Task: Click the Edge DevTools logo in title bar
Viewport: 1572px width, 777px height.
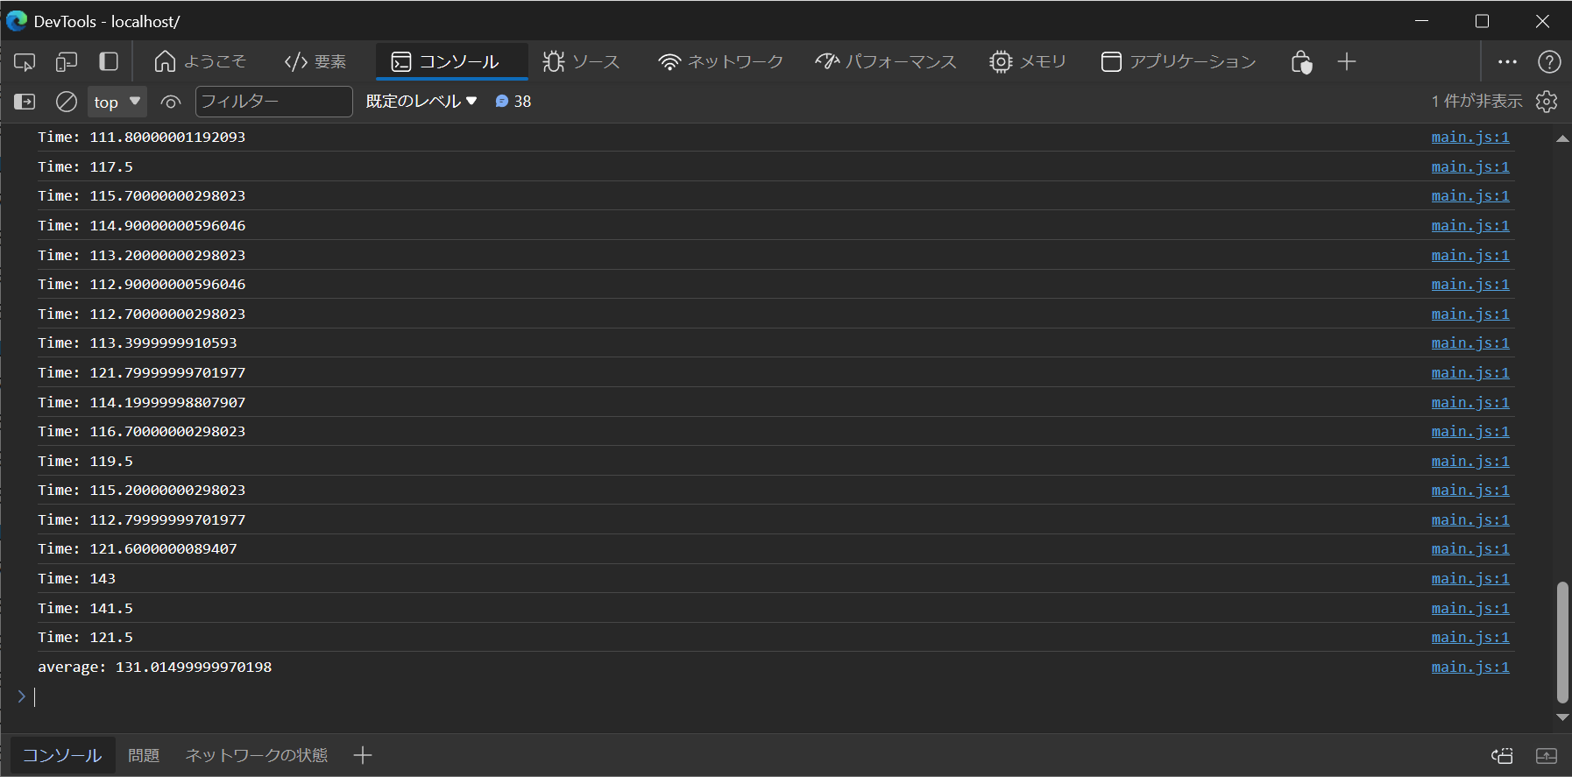Action: (x=17, y=21)
